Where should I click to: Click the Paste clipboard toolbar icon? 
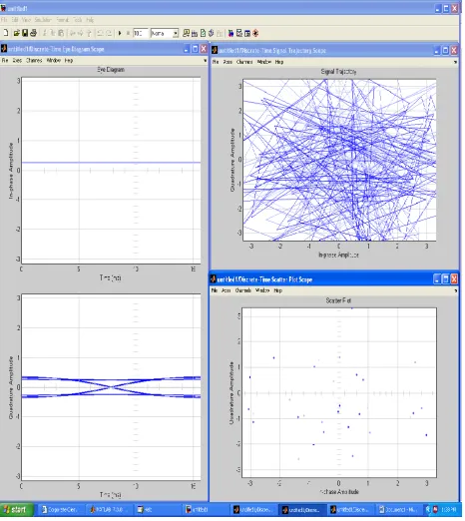[x=61, y=33]
